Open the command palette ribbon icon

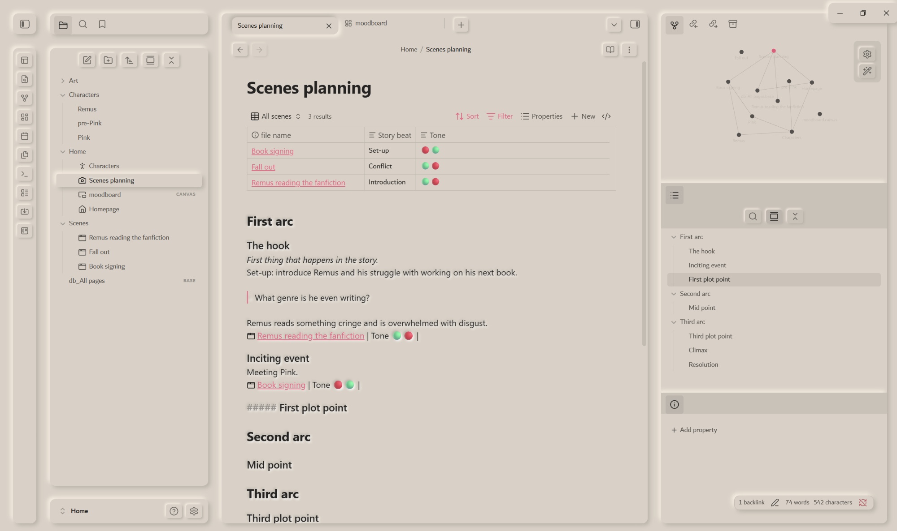click(x=25, y=174)
